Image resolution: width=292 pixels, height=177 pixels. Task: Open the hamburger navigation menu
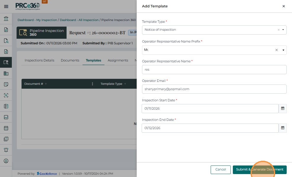(x=6, y=7)
